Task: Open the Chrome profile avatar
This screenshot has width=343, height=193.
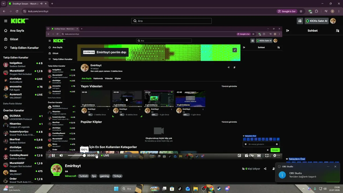Action: tap(333, 11)
